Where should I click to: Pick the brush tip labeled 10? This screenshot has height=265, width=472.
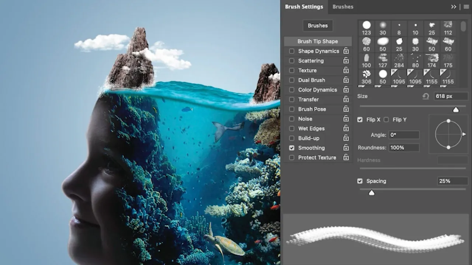coord(416,28)
